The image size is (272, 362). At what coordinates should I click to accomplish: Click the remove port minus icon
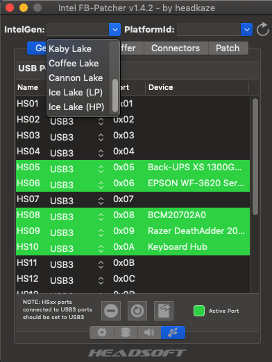(x=111, y=311)
